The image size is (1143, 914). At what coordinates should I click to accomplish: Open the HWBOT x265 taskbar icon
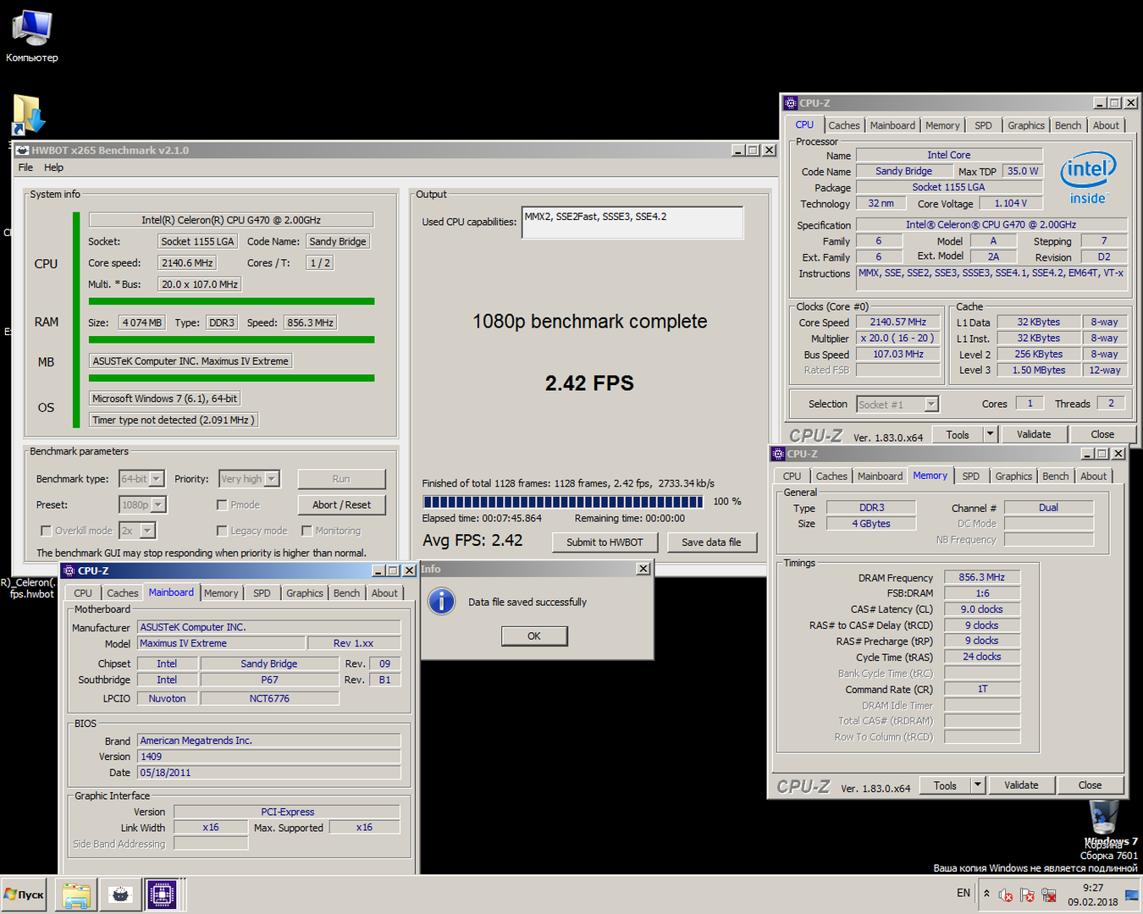pos(121,895)
